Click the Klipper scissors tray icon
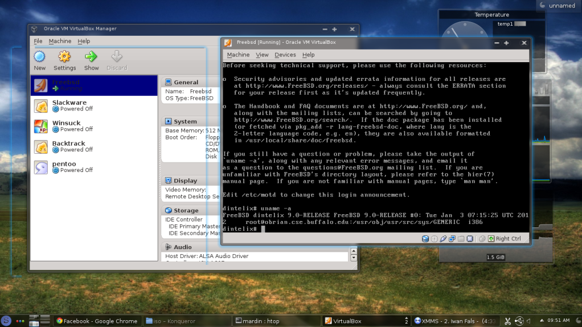Screen dimensions: 582x327 pyautogui.click(x=508, y=321)
